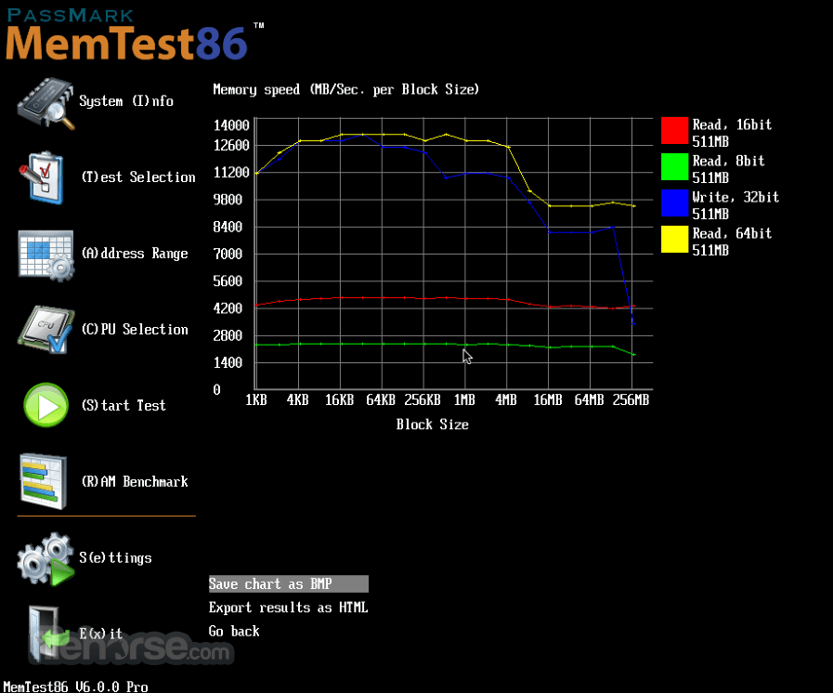This screenshot has width=833, height=693.
Task: Select the S(e)ttings menu label
Action: (115, 557)
